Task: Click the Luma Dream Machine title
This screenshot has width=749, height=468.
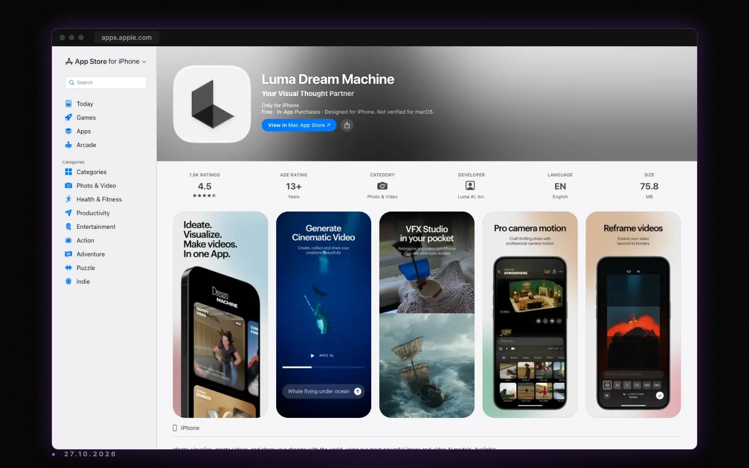Action: pos(328,79)
